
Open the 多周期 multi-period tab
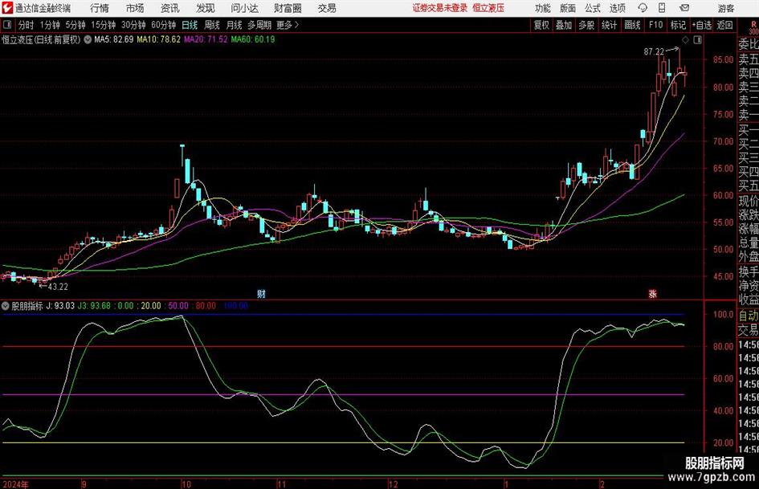point(259,25)
